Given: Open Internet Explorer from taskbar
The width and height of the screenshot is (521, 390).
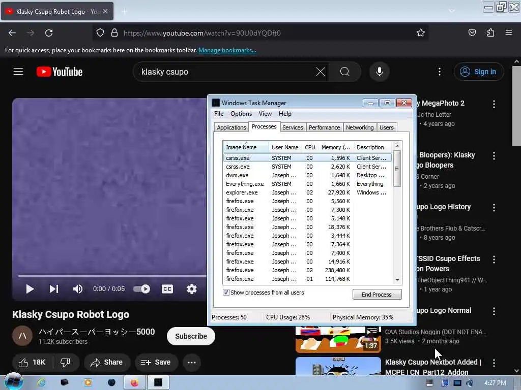Looking at the screenshot, I should pyautogui.click(x=42, y=382).
